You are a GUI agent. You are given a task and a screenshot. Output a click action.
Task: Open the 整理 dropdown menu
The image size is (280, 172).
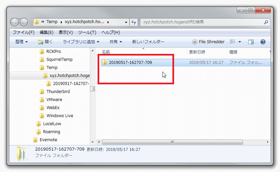pyautogui.click(x=21, y=42)
